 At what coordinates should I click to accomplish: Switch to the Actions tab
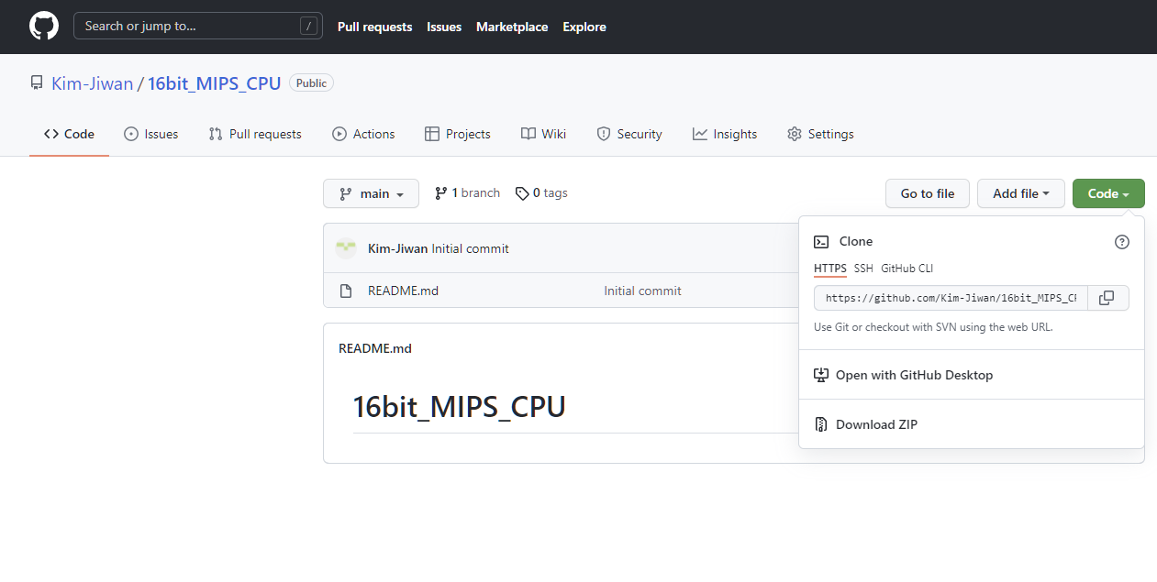pyautogui.click(x=364, y=134)
